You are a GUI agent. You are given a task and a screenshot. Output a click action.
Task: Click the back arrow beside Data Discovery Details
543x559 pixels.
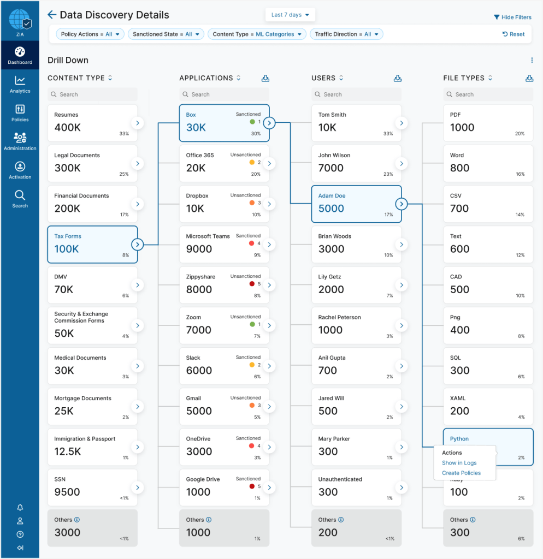click(x=52, y=15)
